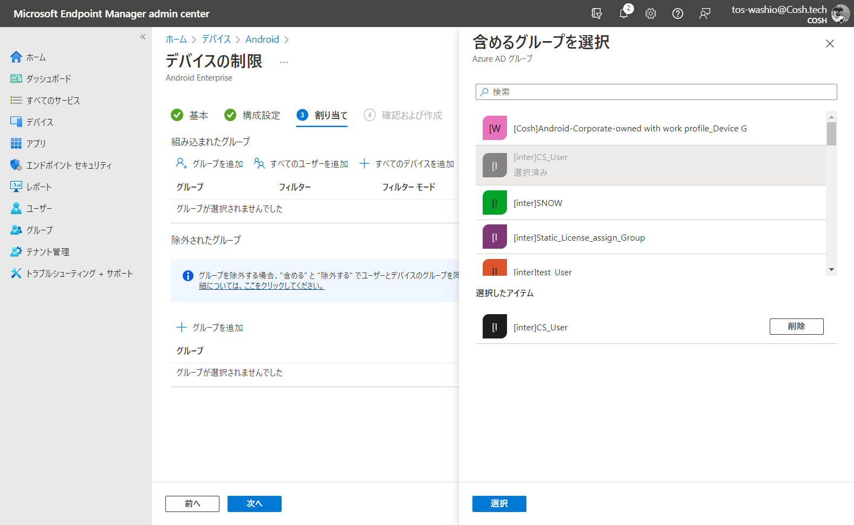Image resolution: width=854 pixels, height=525 pixels.
Task: Open the Cloud Shell icon in header
Action: pyautogui.click(x=597, y=14)
